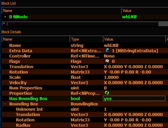Toggle the Has Bounding Box yes value
The height and width of the screenshot is (128, 168).
[134, 98]
